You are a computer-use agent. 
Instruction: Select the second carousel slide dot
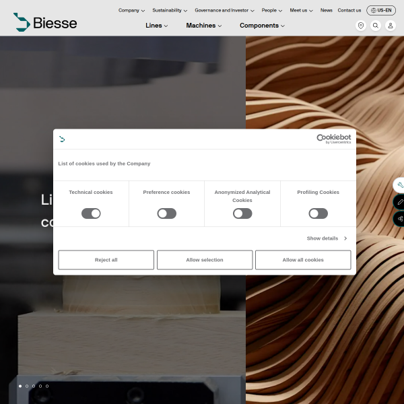tap(27, 386)
